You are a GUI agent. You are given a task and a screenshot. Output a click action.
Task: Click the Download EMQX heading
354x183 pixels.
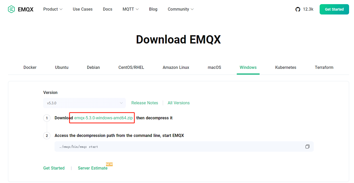coord(178,40)
